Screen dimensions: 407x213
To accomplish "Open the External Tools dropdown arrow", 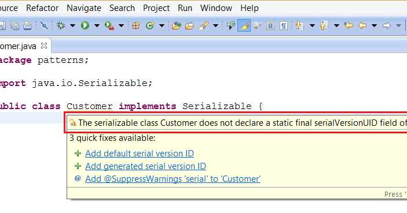I will click(121, 25).
